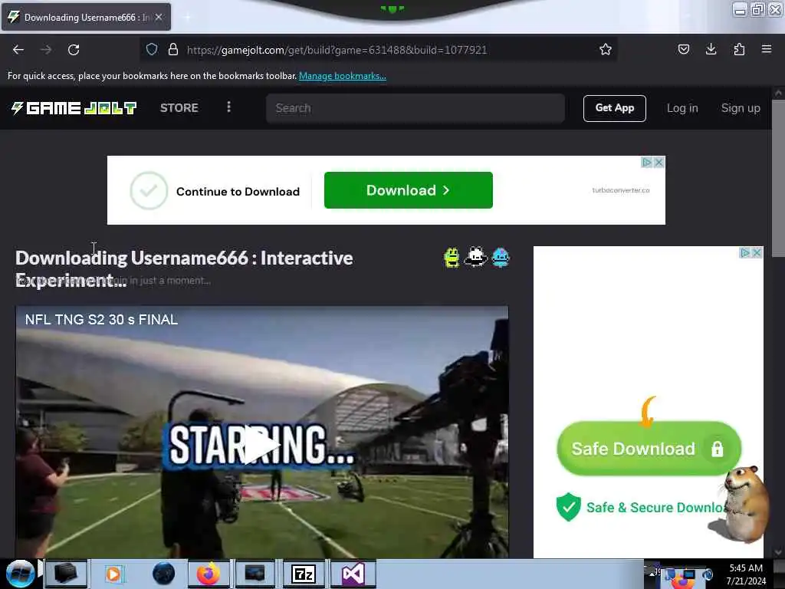Open the Manage bookmarks link
Image resolution: width=785 pixels, height=589 pixels.
coord(343,76)
